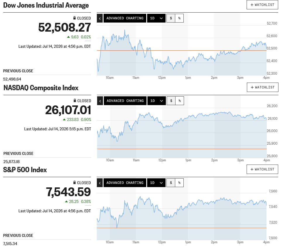Switch Dow Jones chart to dollar view

pos(171,18)
